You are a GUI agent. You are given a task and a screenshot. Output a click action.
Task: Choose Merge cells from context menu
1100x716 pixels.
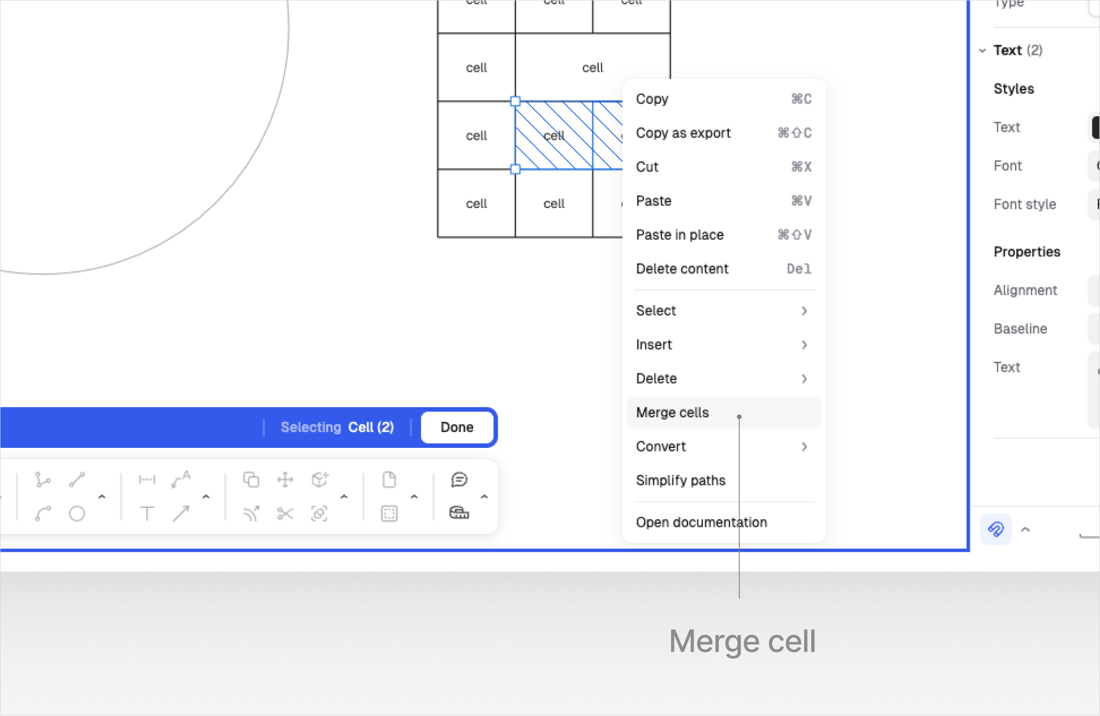coord(672,413)
